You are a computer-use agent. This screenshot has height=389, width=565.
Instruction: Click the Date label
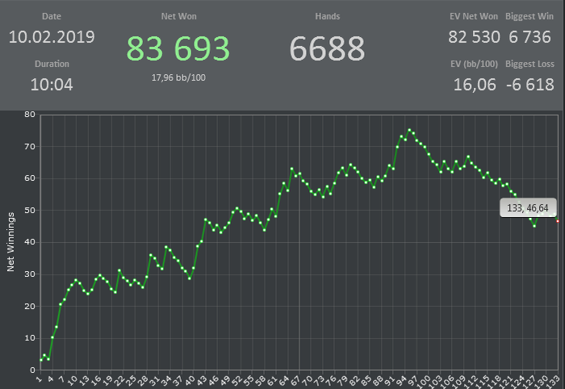[x=52, y=16]
